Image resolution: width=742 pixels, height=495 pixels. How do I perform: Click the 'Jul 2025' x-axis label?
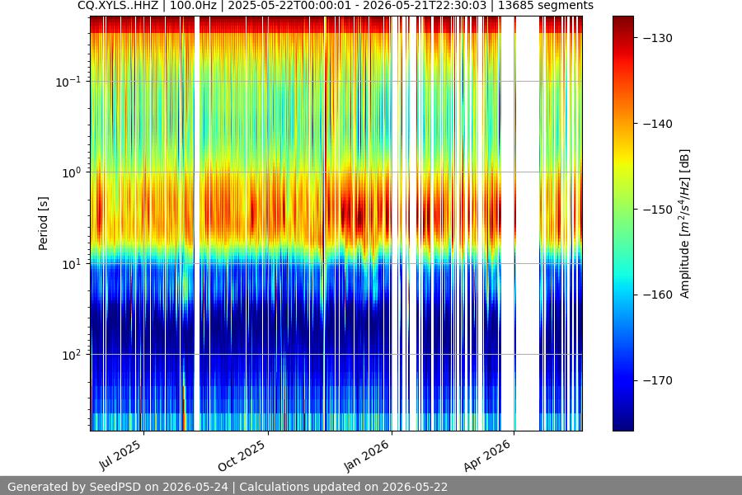120,455
